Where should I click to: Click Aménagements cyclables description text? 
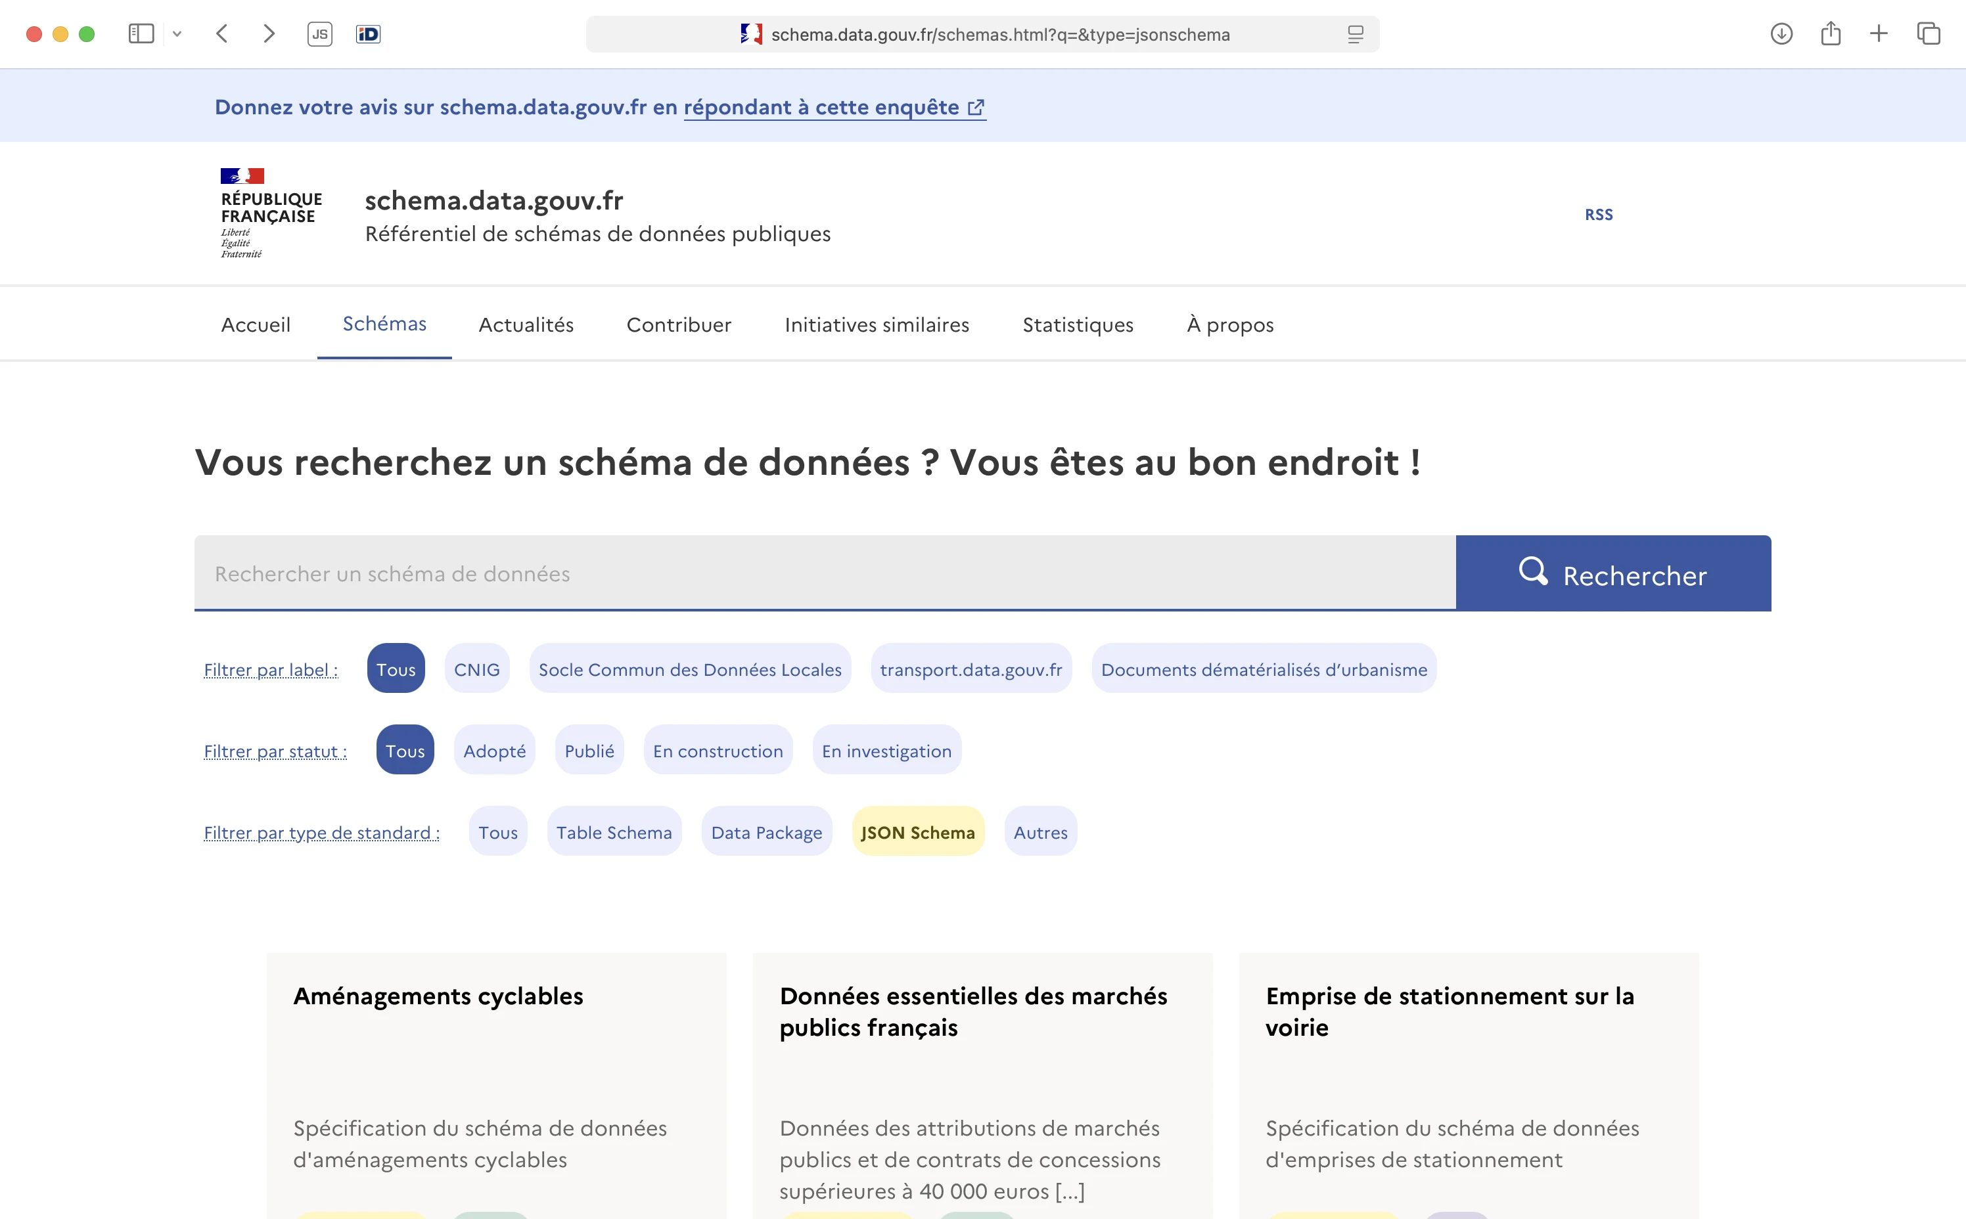click(x=480, y=1144)
